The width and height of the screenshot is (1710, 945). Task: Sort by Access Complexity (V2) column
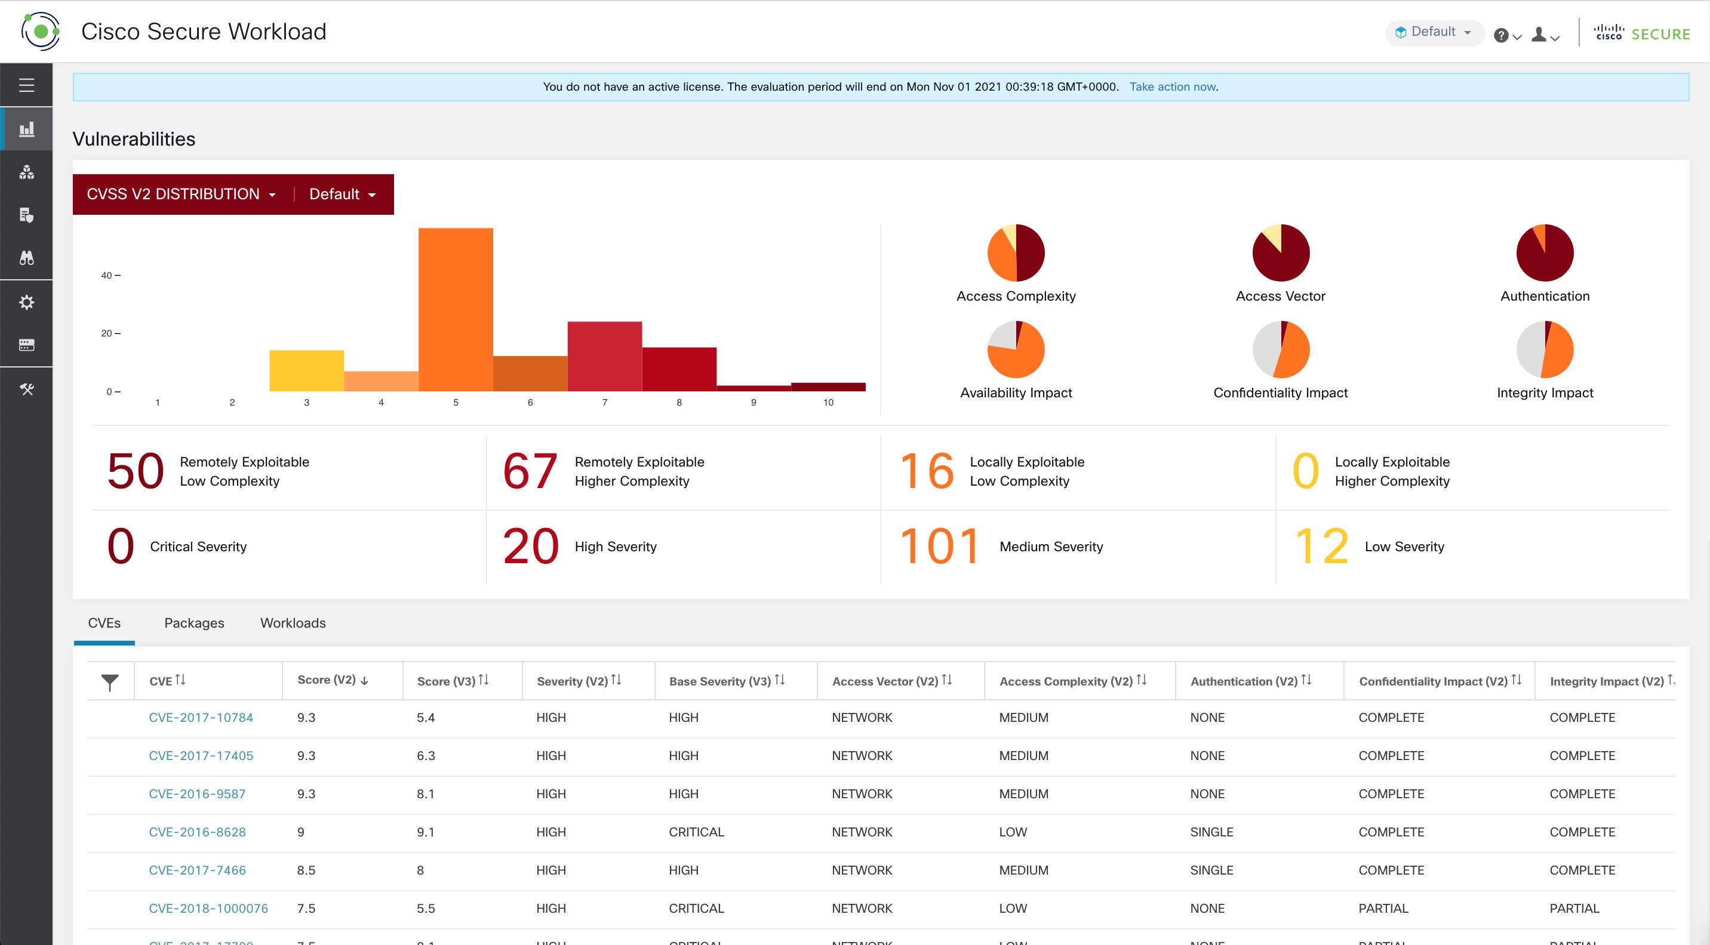coord(1073,681)
